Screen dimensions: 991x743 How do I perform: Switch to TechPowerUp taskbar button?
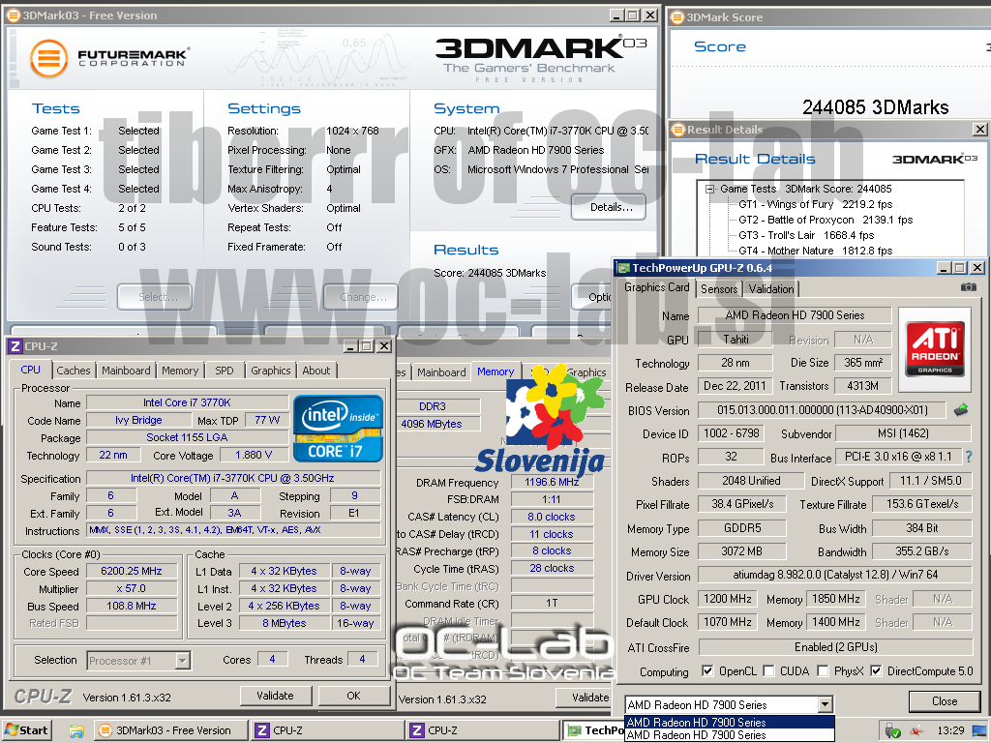(593, 730)
